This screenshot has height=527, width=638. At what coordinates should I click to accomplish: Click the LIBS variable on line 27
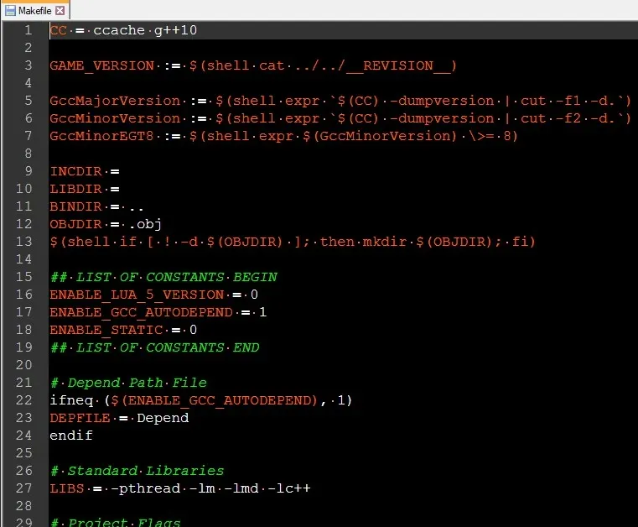click(x=67, y=488)
